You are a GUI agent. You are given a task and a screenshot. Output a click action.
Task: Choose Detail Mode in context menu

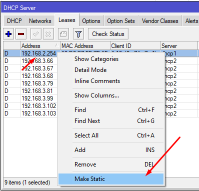tap(111, 70)
